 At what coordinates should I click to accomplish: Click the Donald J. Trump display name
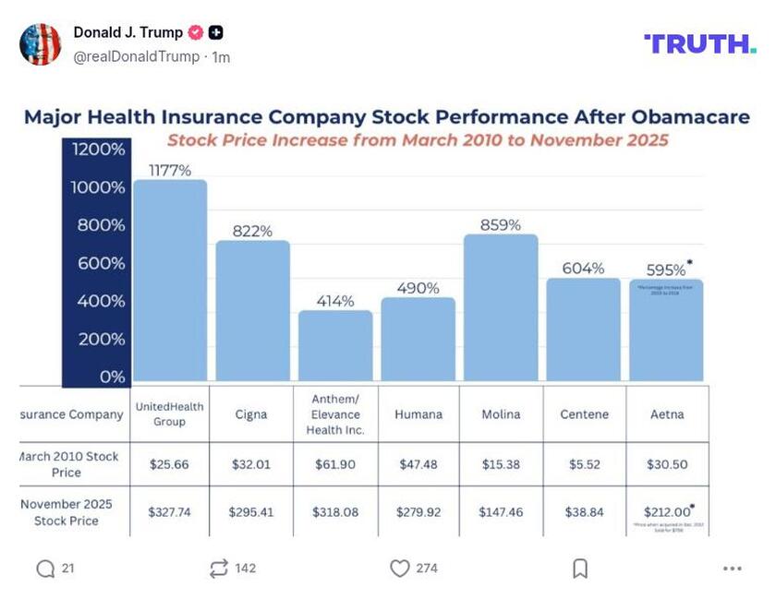(127, 33)
